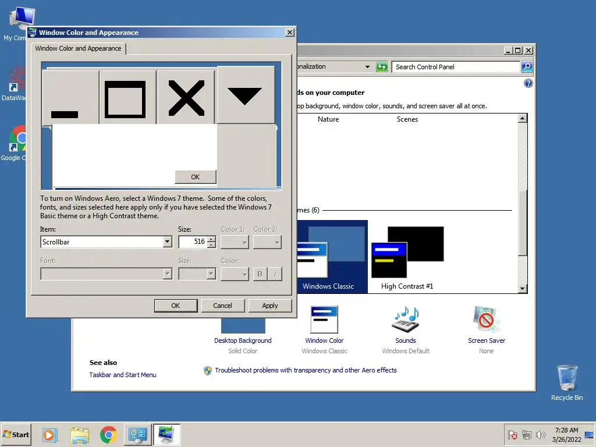Switch to Personalization taskbar item
Image resolution: width=596 pixels, height=447 pixels.
click(x=166, y=435)
